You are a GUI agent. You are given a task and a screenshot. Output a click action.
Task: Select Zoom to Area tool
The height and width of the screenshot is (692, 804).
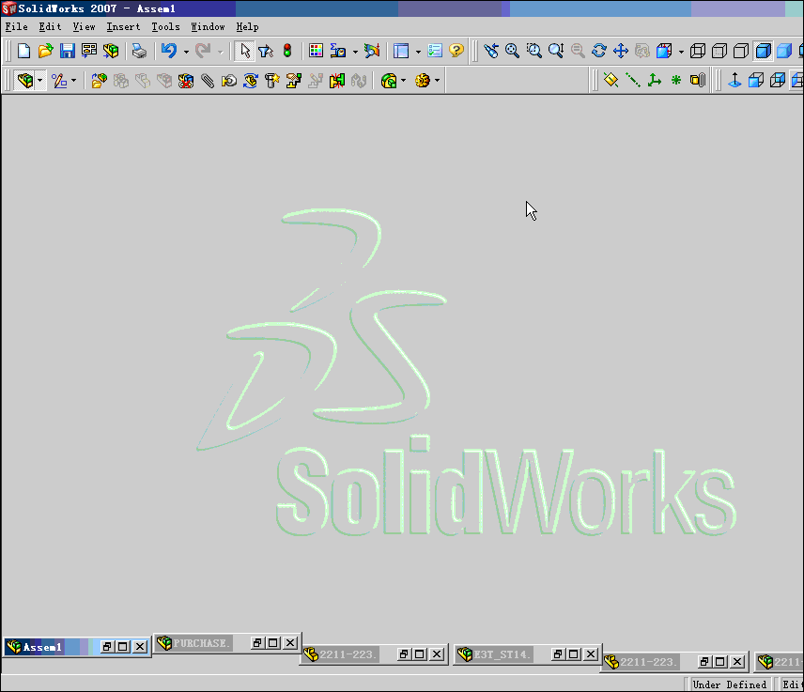pyautogui.click(x=534, y=51)
